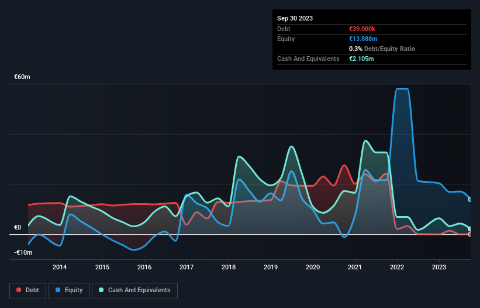
Task: Select the teal Cash endpoint marker on chart
Action: tap(470, 229)
